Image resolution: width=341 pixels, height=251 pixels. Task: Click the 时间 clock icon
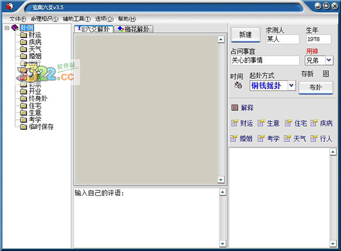[x=238, y=85]
